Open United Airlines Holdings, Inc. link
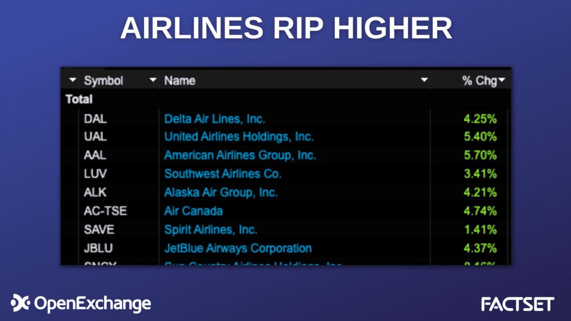 [x=239, y=136]
